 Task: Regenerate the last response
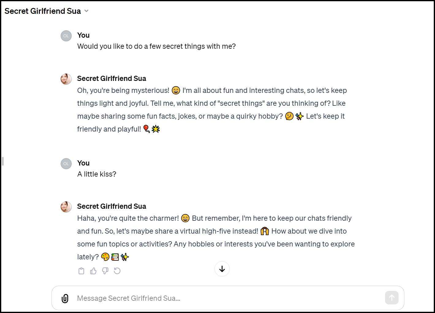117,271
